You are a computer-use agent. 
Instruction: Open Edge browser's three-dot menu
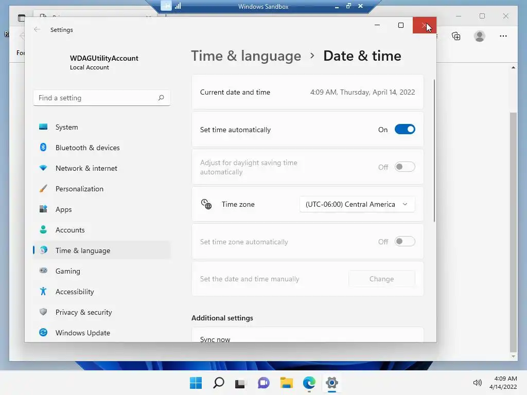pos(503,36)
